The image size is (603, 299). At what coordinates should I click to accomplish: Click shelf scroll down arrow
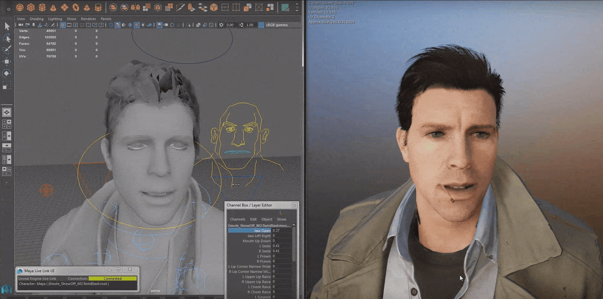[297, 11]
